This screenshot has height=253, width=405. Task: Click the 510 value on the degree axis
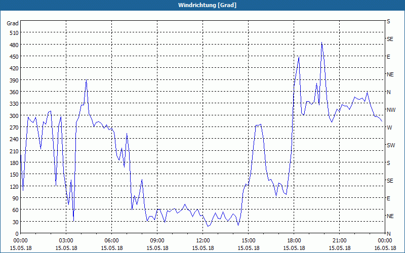(14, 33)
